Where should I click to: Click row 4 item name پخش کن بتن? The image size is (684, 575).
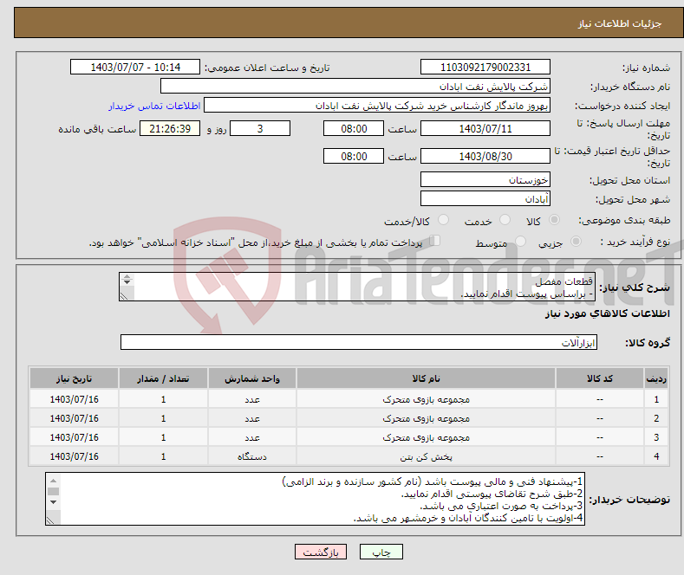(426, 456)
